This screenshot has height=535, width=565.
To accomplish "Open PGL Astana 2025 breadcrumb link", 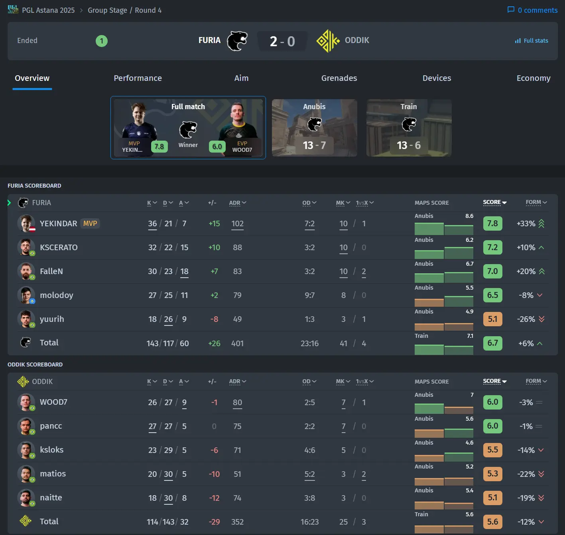I will pos(48,10).
